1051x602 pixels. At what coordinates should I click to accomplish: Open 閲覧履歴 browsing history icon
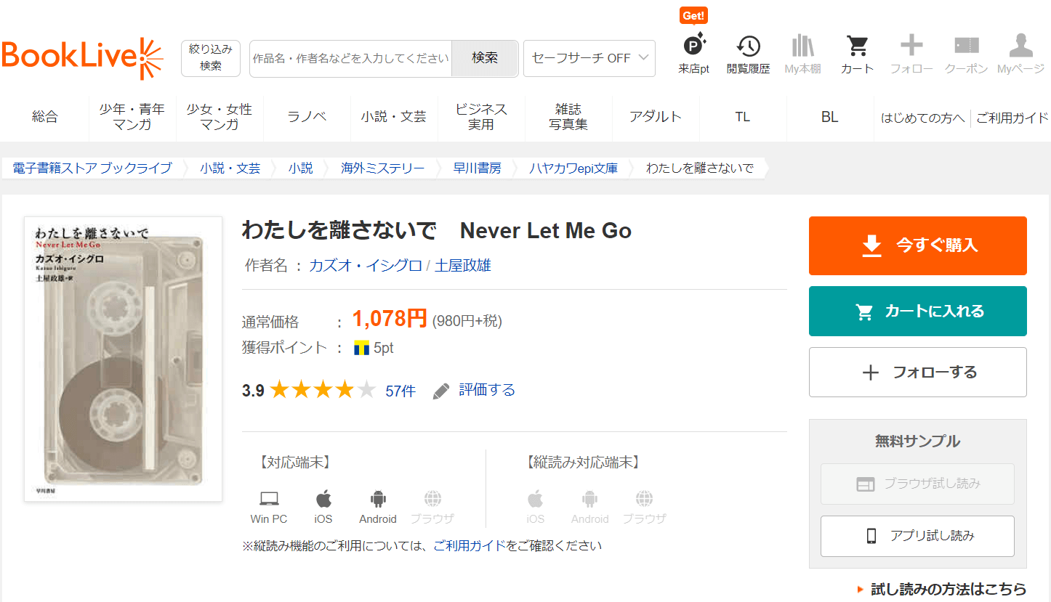coord(748,47)
